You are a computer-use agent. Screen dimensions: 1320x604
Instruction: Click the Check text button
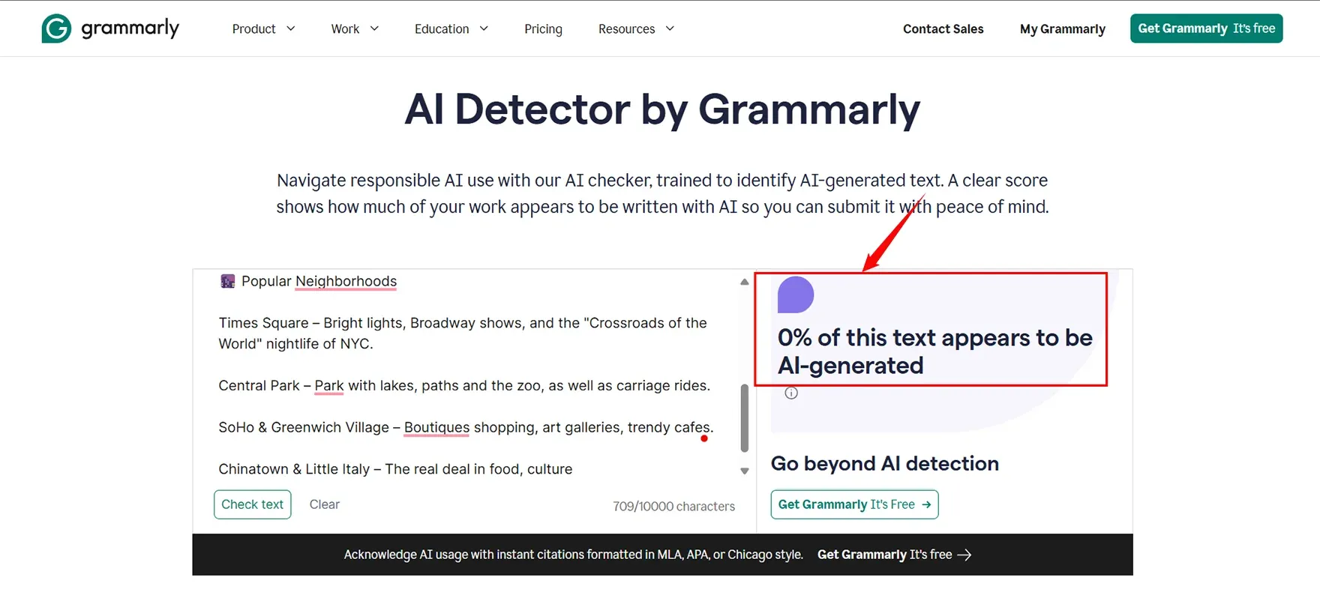click(252, 504)
